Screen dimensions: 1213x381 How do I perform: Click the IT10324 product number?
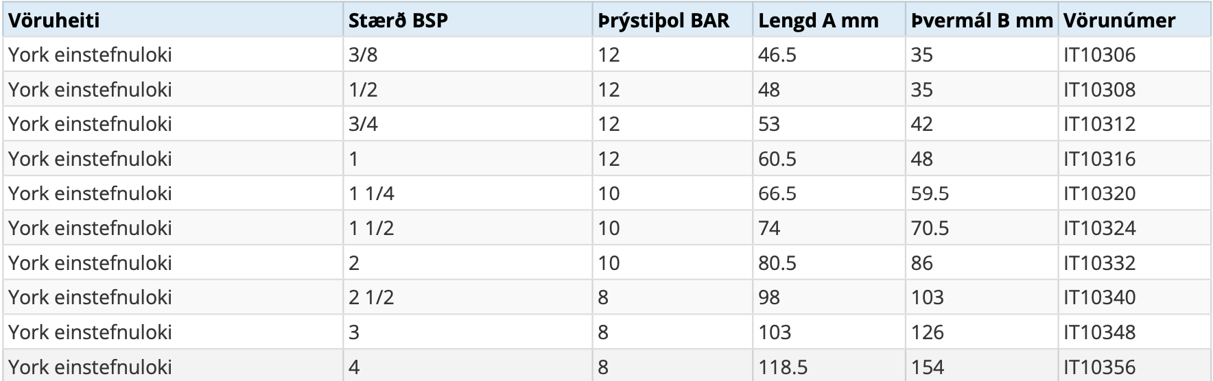(1100, 228)
